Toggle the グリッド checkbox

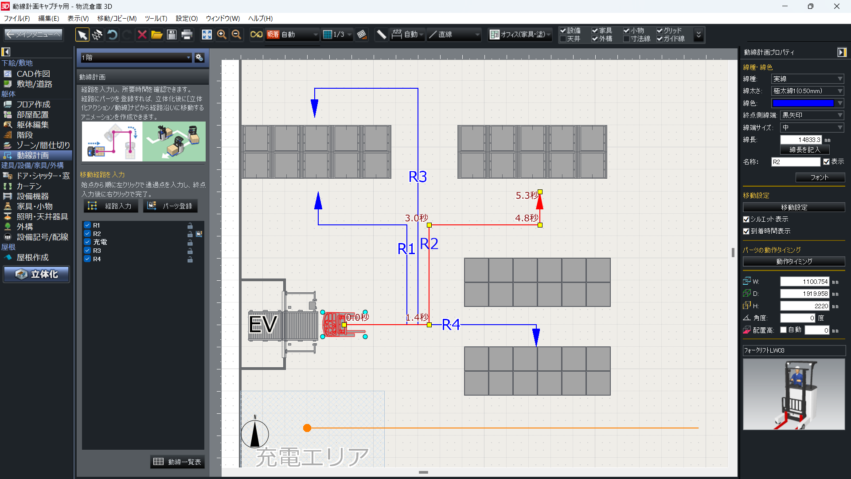coord(660,31)
